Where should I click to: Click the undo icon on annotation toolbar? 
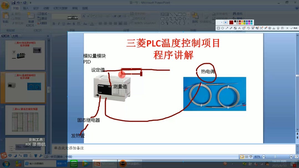249,28
